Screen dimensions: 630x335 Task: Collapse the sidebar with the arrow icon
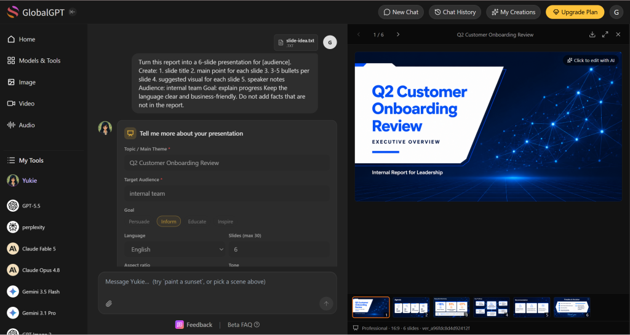(73, 12)
